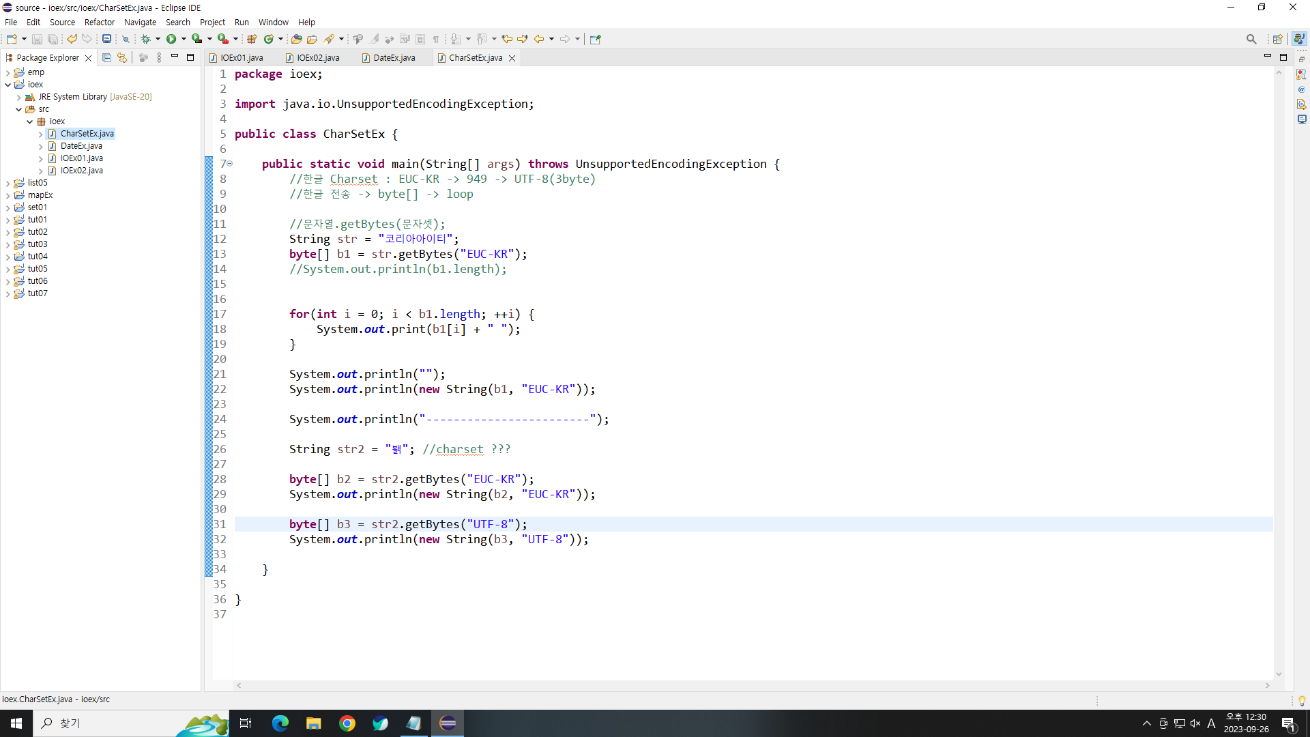The height and width of the screenshot is (737, 1310).
Task: Open Chrome from the Windows taskbar
Action: 347,723
